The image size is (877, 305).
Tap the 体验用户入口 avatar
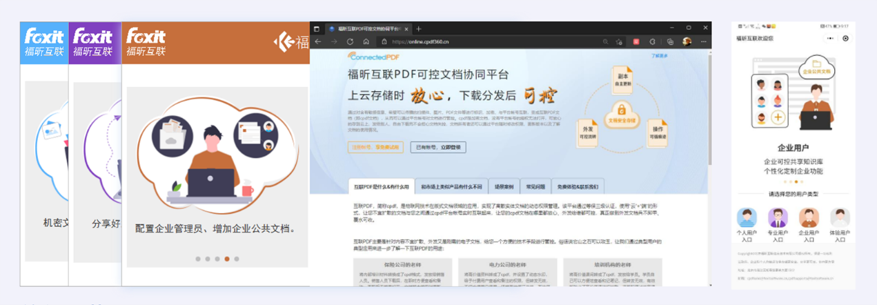(x=840, y=218)
